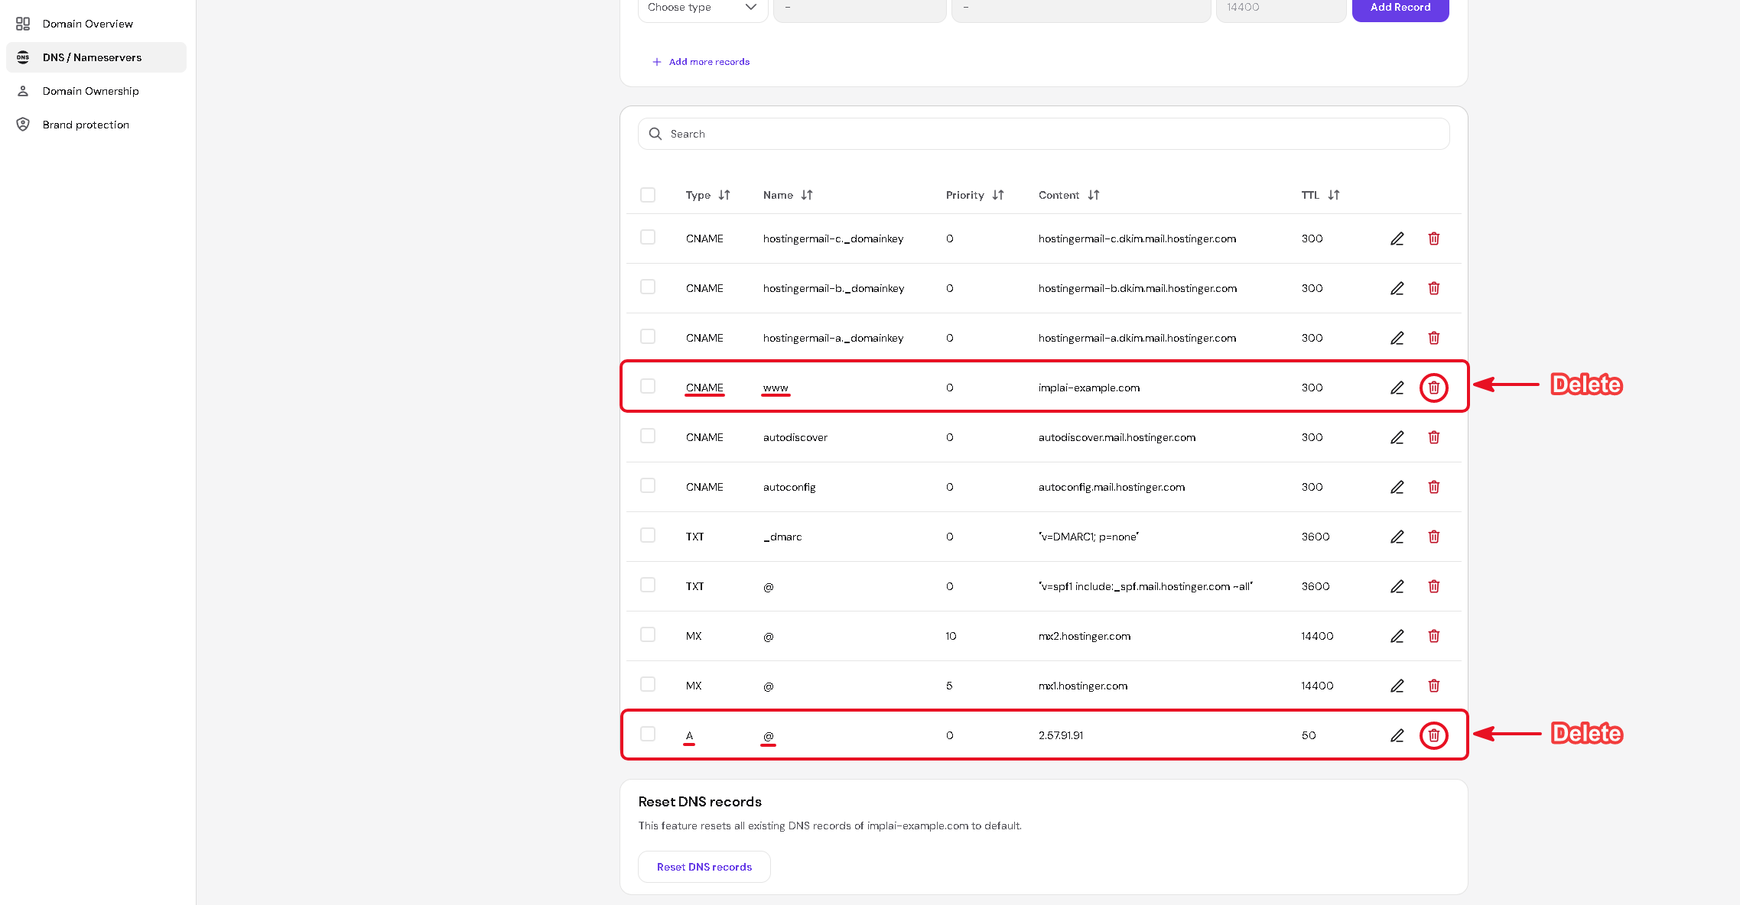Delete the A record 2.57.91.91
The width and height of the screenshot is (1740, 905).
(1433, 735)
